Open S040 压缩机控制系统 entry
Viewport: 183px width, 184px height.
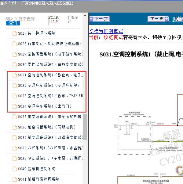[x=37, y=169]
